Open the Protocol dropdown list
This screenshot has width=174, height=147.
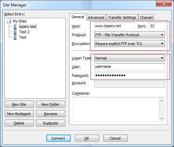click(x=129, y=35)
